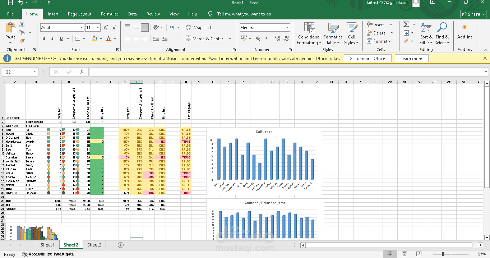Open the font size dropdown
The width and height of the screenshot is (490, 258).
[x=98, y=28]
